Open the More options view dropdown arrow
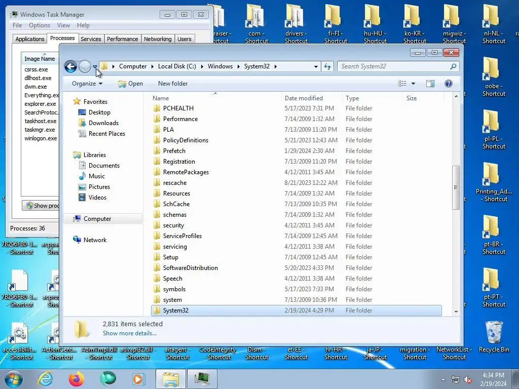The height and width of the screenshot is (389, 519). [413, 84]
